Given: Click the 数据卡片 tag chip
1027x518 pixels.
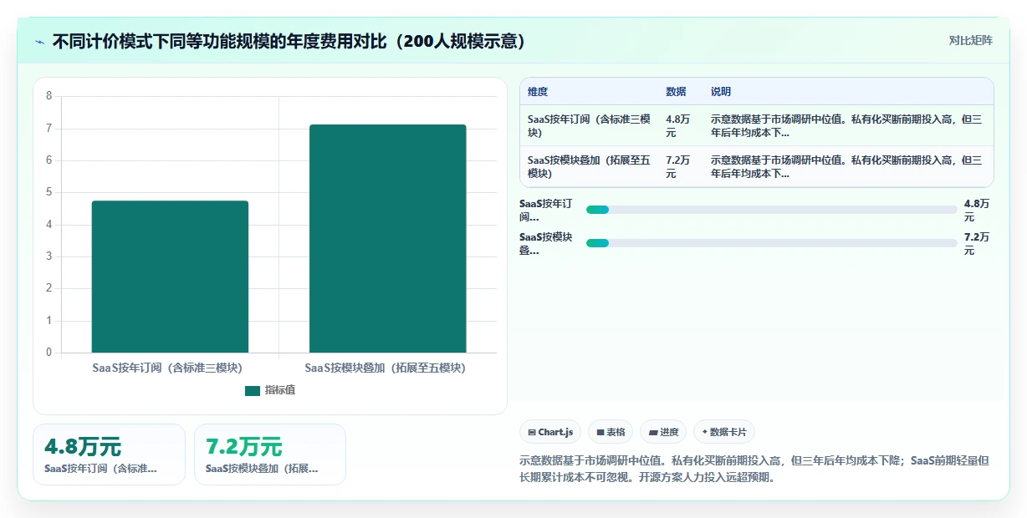Looking at the screenshot, I should pos(724,432).
